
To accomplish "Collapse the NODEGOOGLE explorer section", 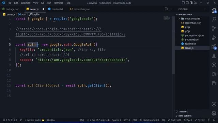I will coord(185,14).
